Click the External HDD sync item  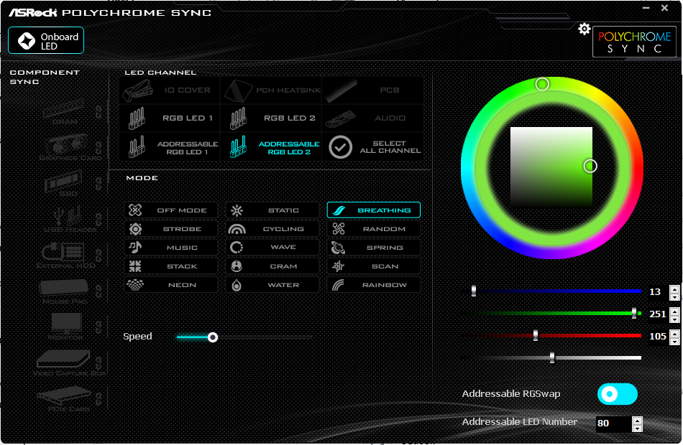65,256
